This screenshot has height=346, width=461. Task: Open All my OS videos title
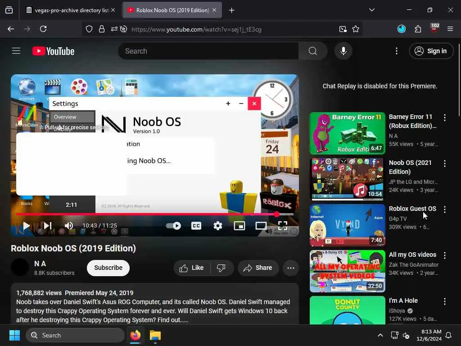pyautogui.click(x=412, y=255)
